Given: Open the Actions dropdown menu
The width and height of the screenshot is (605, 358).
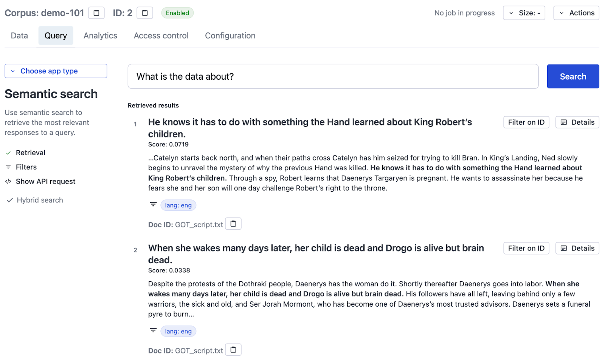Looking at the screenshot, I should [576, 13].
